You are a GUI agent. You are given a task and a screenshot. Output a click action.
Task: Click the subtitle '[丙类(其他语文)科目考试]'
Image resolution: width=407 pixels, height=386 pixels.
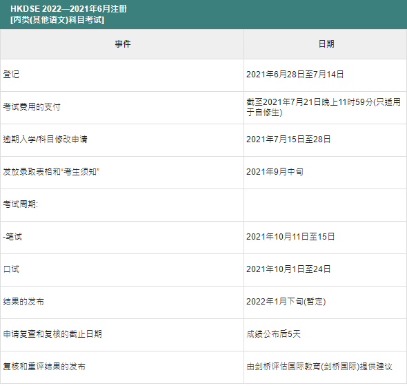57,20
